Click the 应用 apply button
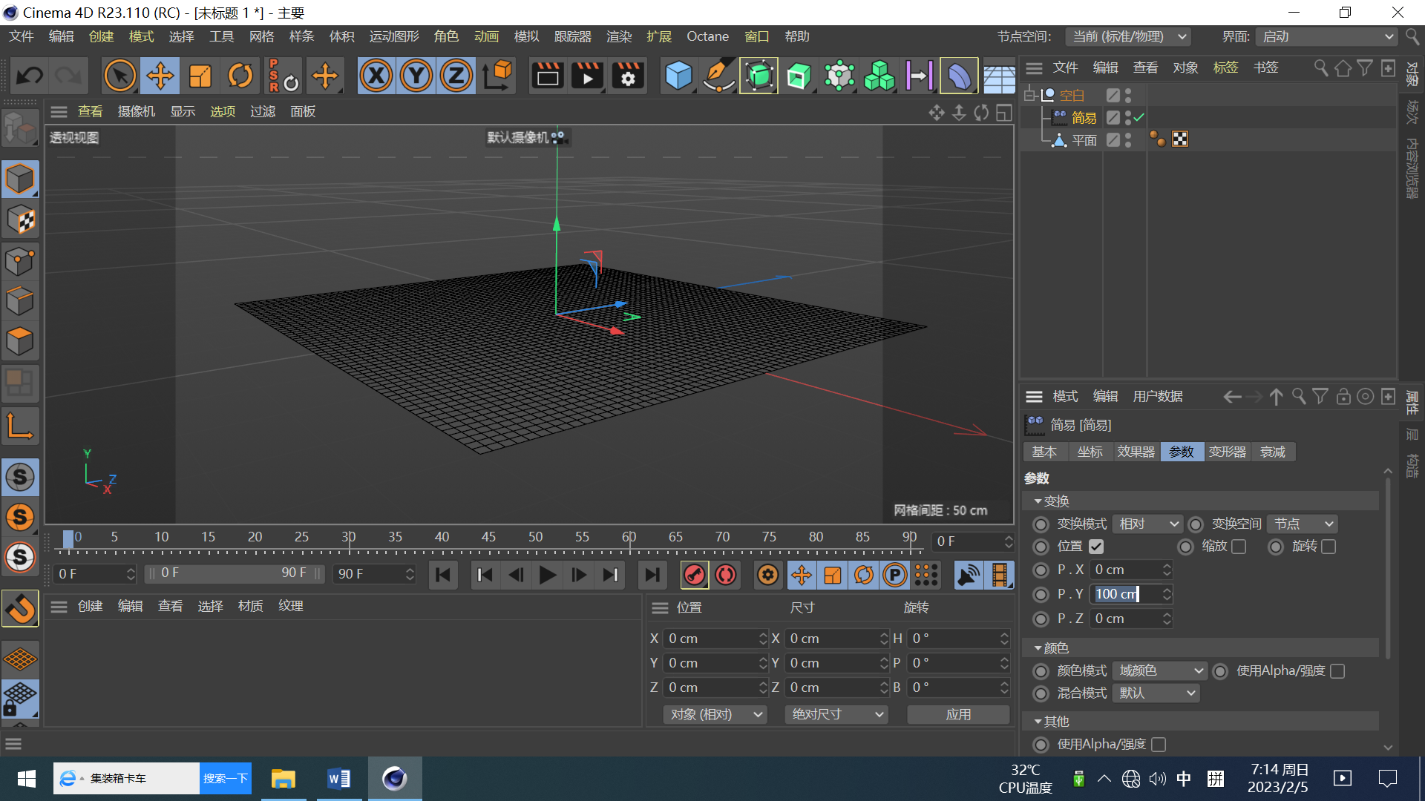 [958, 715]
